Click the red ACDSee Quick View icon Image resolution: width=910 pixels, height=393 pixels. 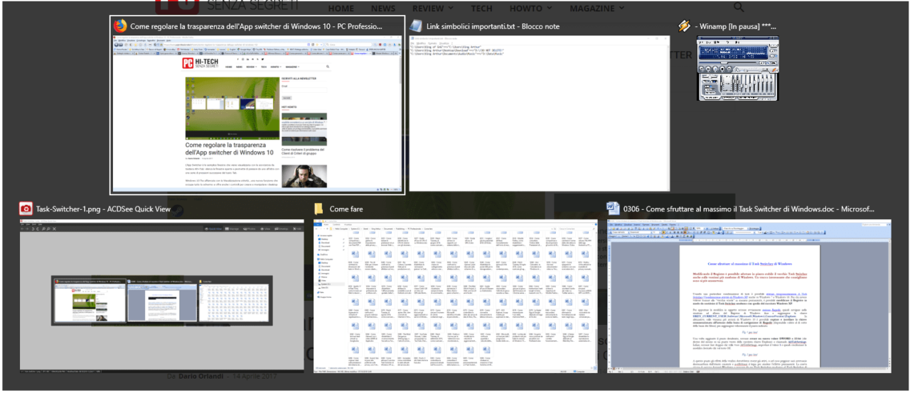(26, 209)
